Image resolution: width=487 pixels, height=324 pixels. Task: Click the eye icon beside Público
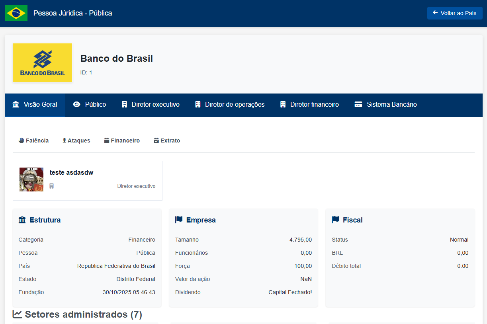tap(77, 105)
